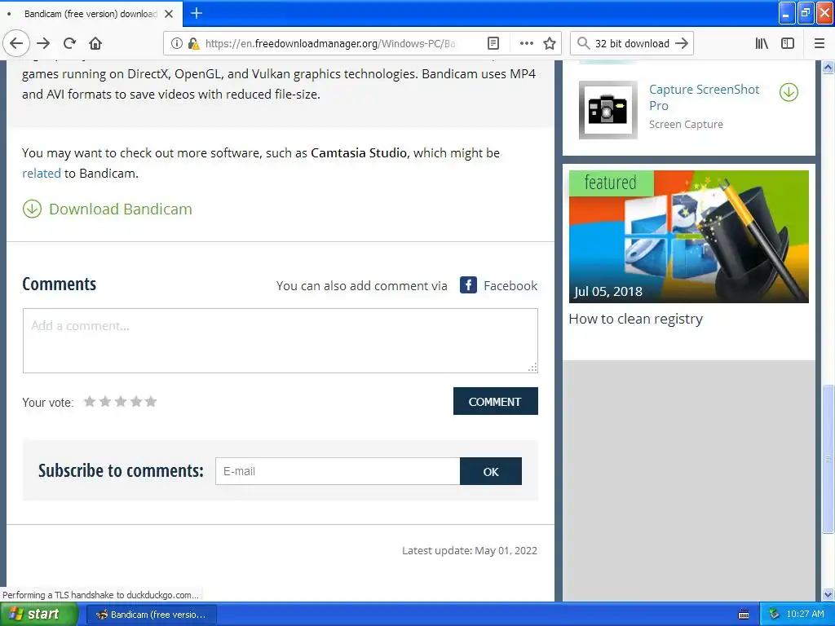This screenshot has width=835, height=626.
Task: Open the Download Bandicam link
Action: 121,209
